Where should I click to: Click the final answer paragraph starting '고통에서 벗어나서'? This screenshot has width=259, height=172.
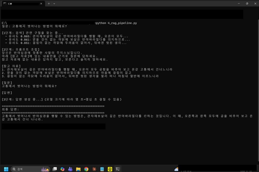click(x=127, y=118)
